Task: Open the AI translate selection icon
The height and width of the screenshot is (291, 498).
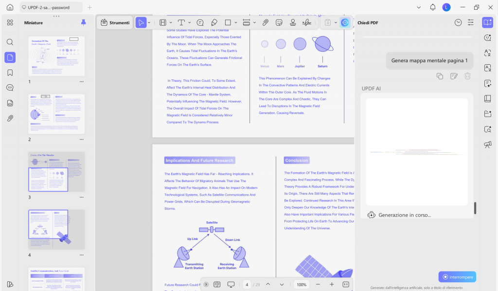Action: tap(487, 53)
